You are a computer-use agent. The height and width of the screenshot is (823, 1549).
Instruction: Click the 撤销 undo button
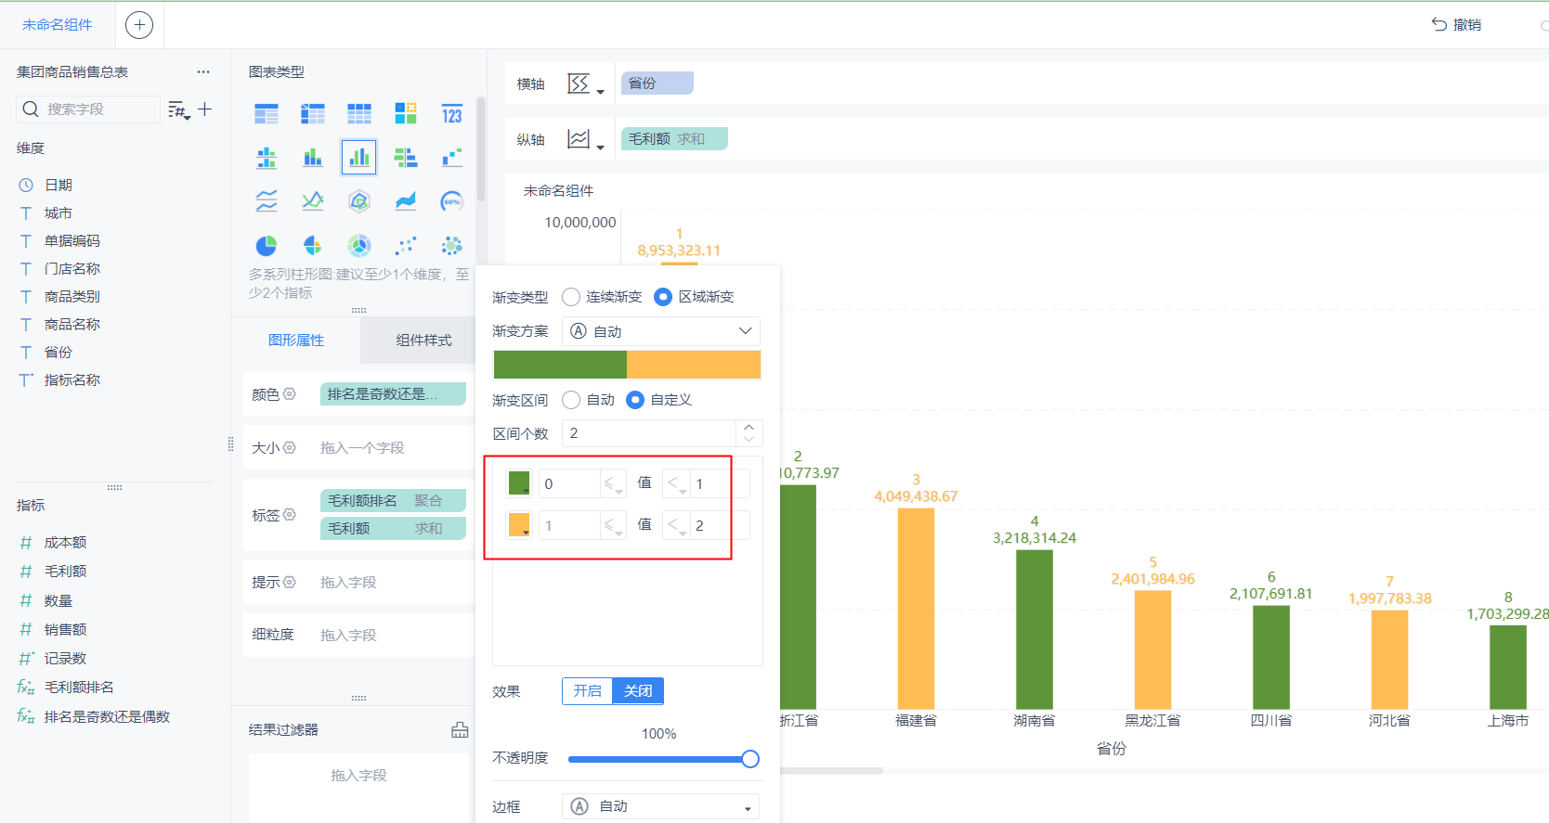pos(1456,25)
